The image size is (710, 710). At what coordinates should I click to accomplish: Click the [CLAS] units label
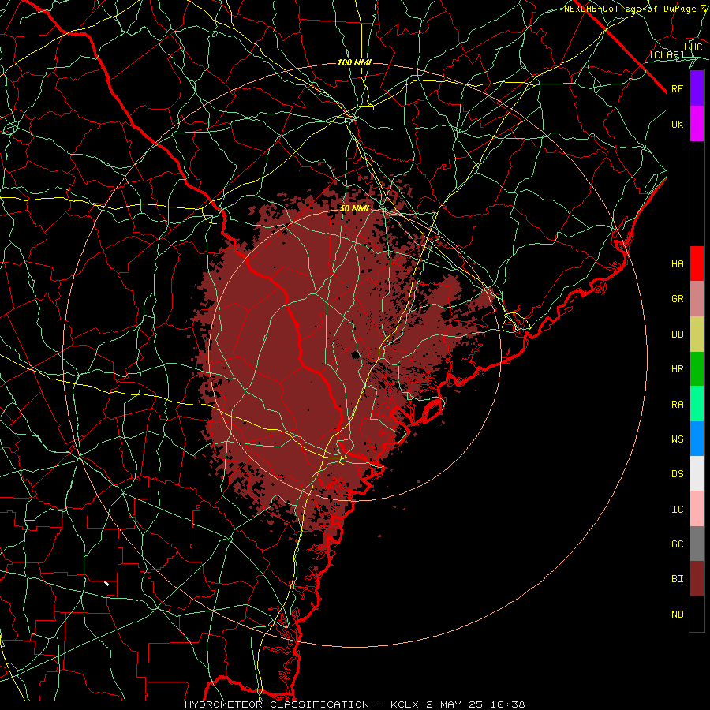click(667, 55)
